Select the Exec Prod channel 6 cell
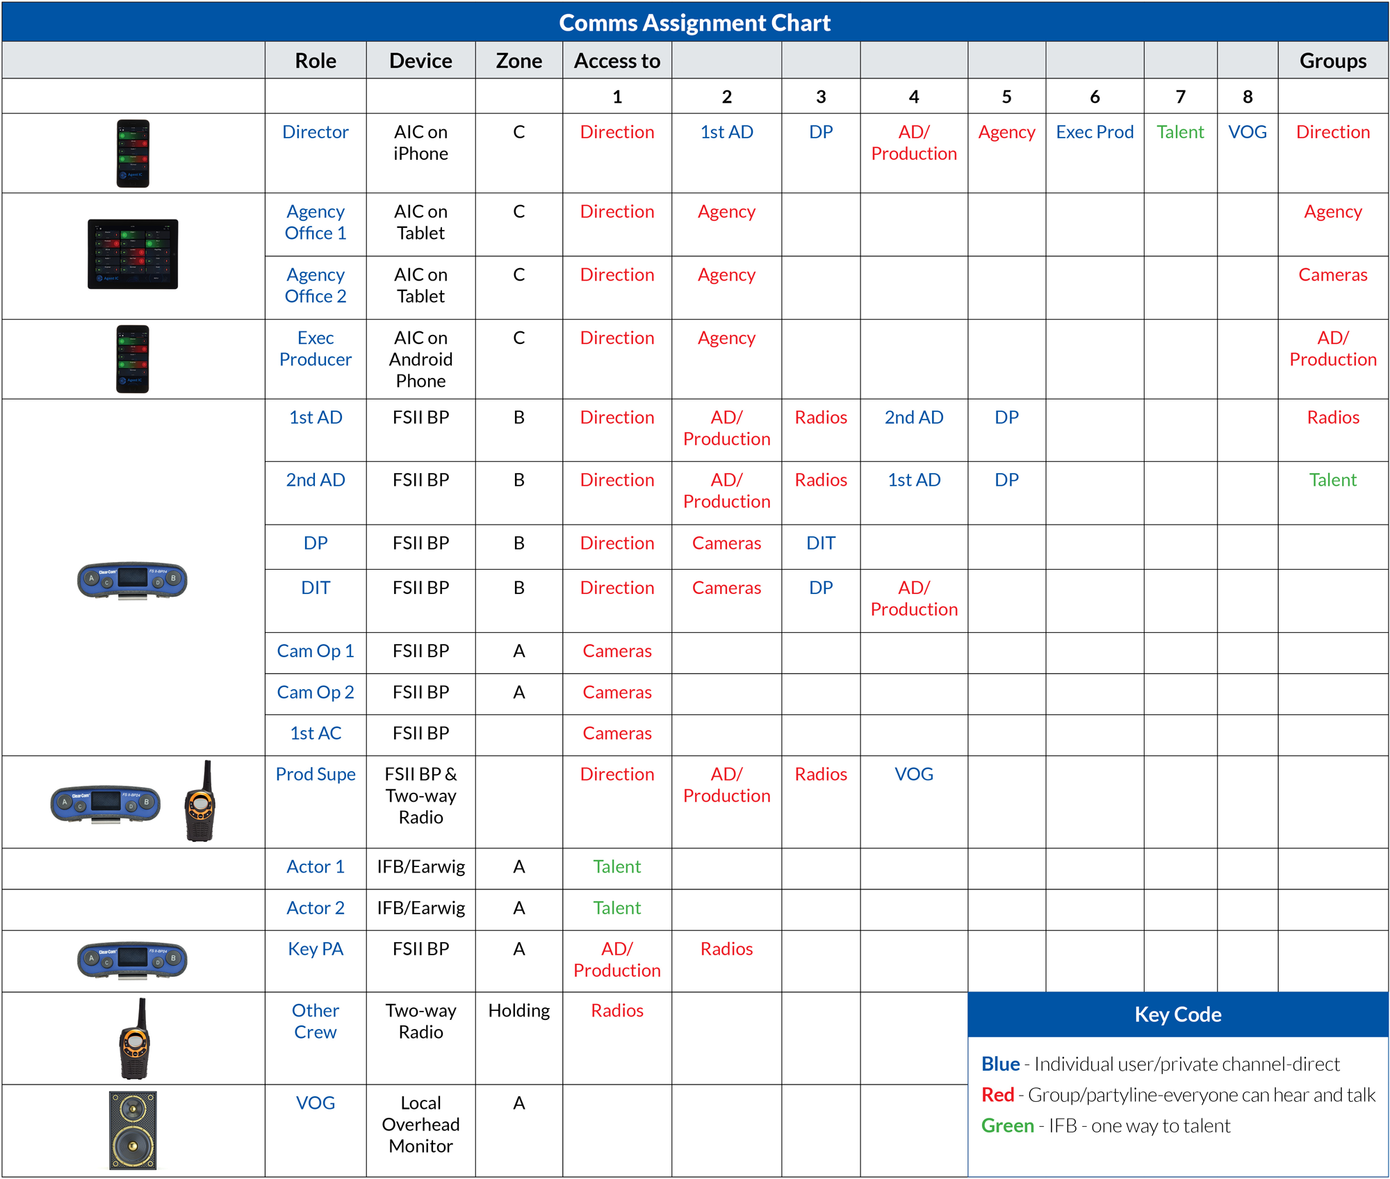The image size is (1390, 1179). point(1094,132)
